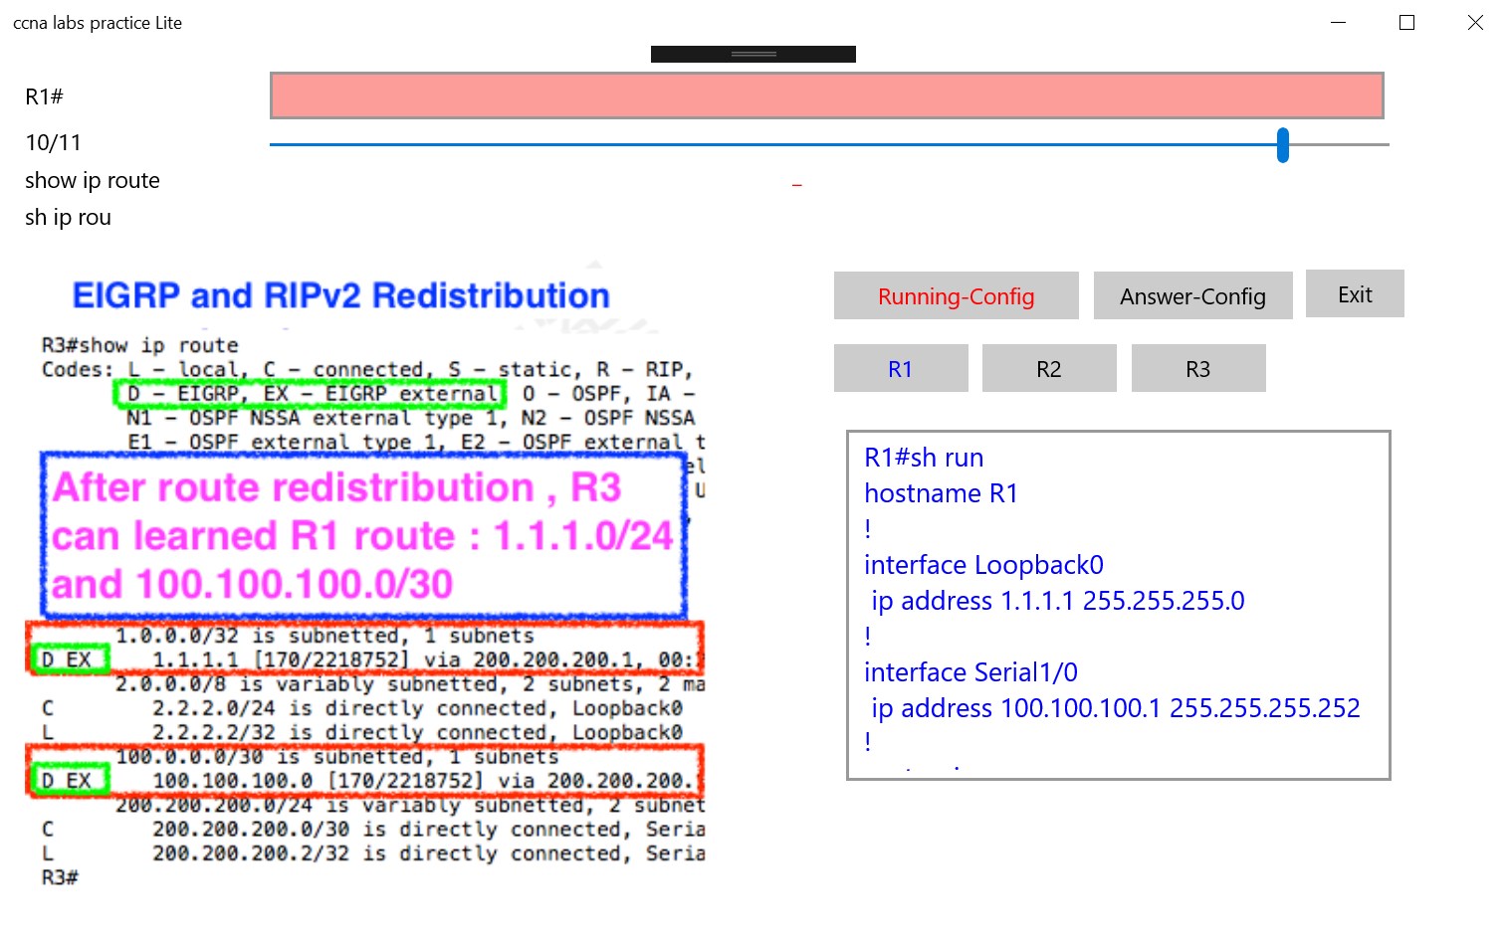Click 'R1#sh run' line in config panel
The height and width of the screenshot is (939, 1507).
[924, 458]
